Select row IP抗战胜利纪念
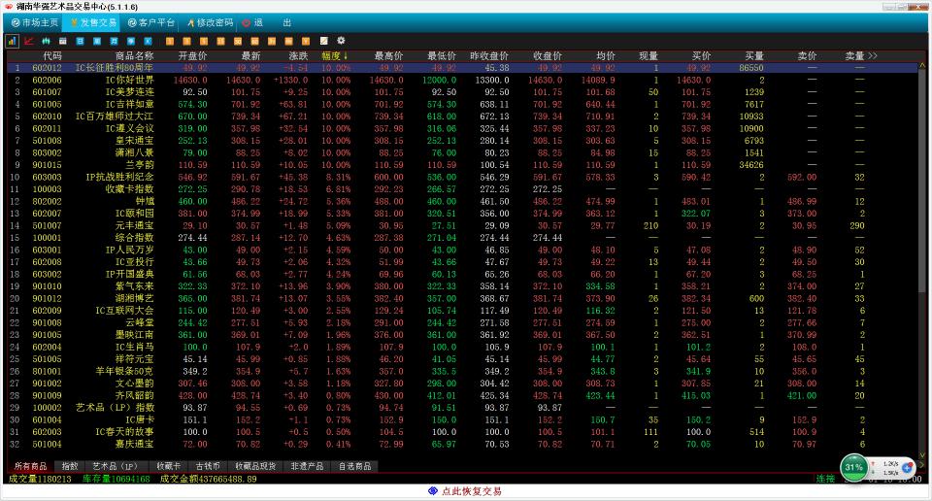This screenshot has height=501, width=932. click(x=462, y=177)
